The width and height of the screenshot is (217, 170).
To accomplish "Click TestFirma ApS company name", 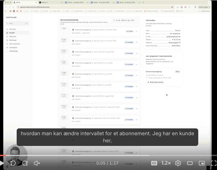I will click(11, 17).
